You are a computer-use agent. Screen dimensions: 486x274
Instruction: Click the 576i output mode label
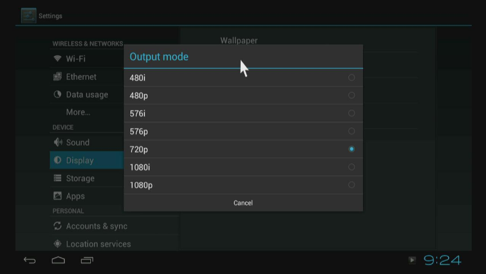point(137,113)
